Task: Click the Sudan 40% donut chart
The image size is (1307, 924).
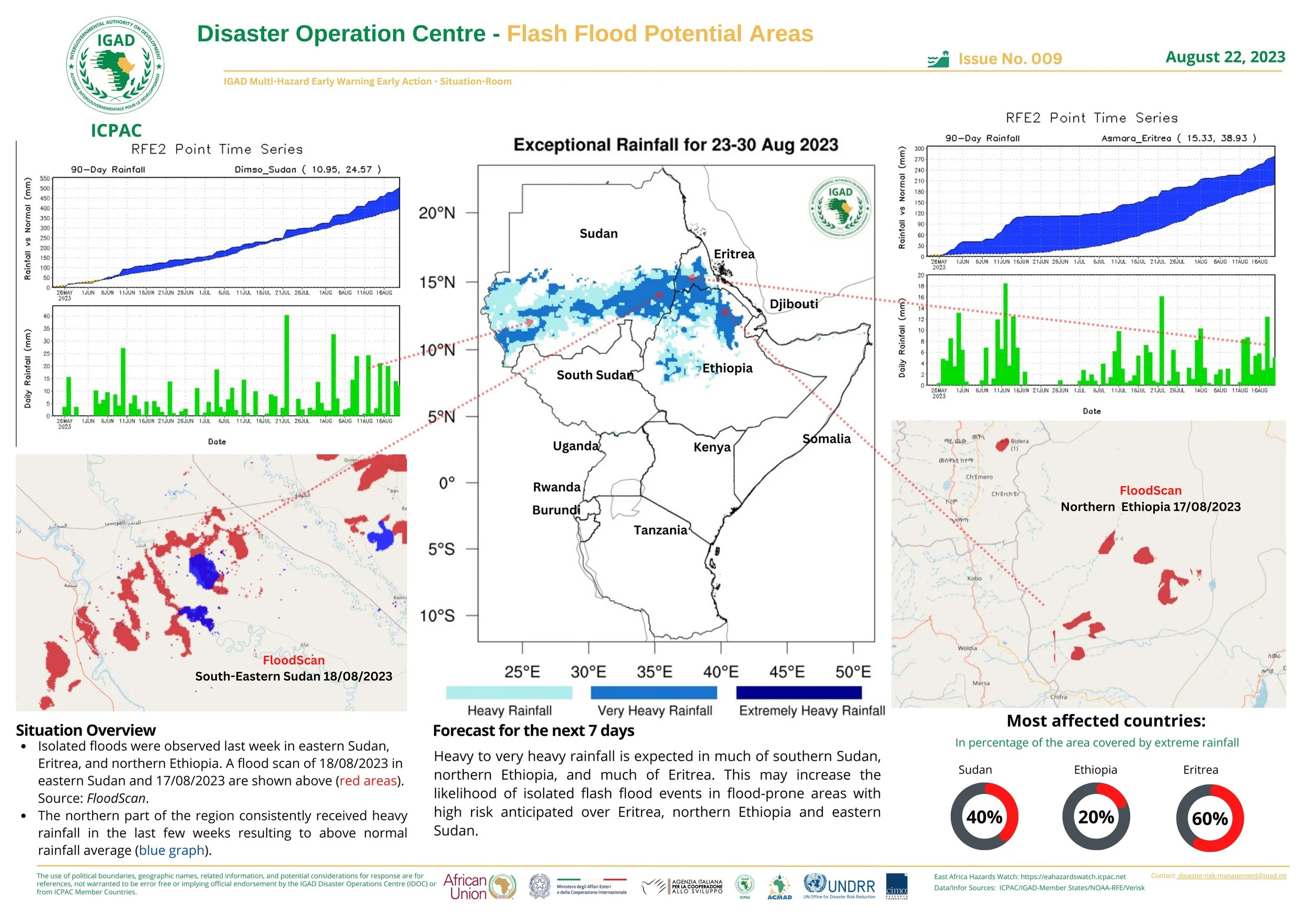Action: 984,816
